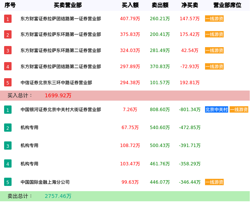Viewport: 252px width, 202px height.
Task: Click net value -72.93万
Action: 190,67
